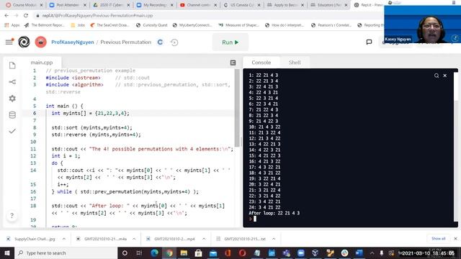Screen dimensions: 461x259
Task: Place cursor on line 6 myints declaration
Action: click(90, 113)
